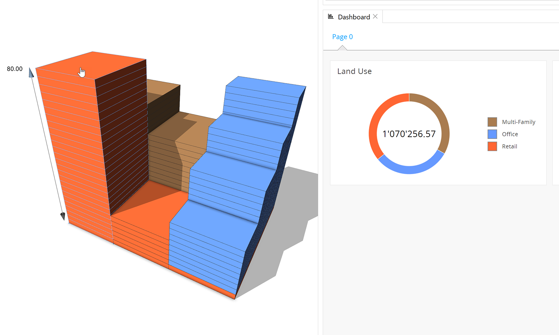The height and width of the screenshot is (335, 559).
Task: Select the Retail legend label
Action: tap(509, 146)
